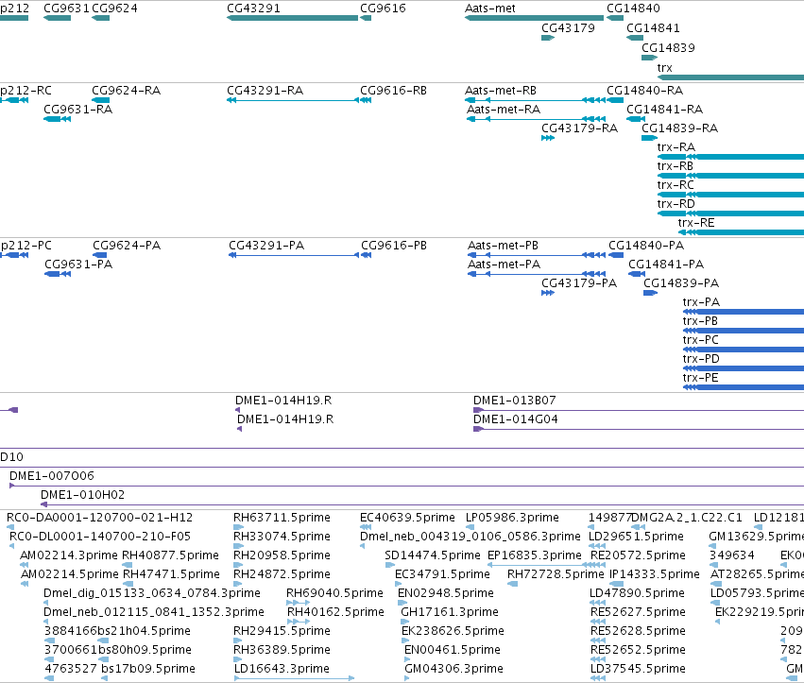
Task: Select transcript trx-RE
Action: (x=695, y=223)
